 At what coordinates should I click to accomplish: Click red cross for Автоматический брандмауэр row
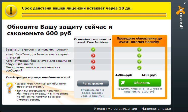[93, 61]
